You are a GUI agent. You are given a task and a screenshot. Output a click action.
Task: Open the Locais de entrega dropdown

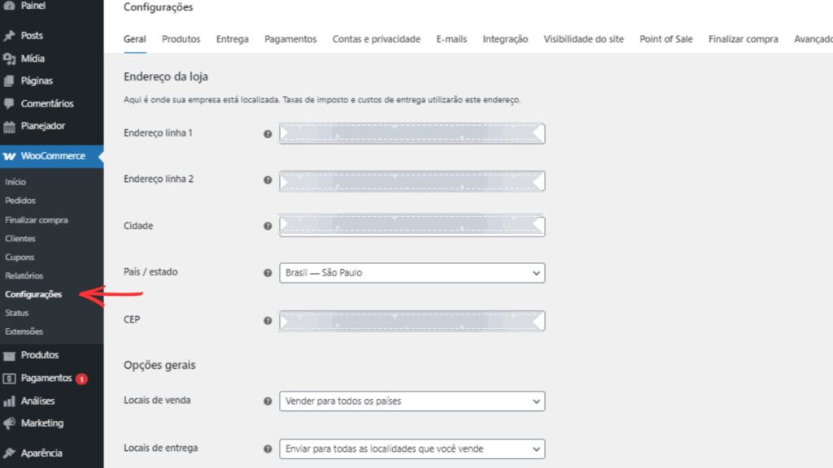pos(412,448)
